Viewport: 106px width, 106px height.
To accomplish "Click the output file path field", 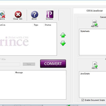I will click(x=10, y=64).
